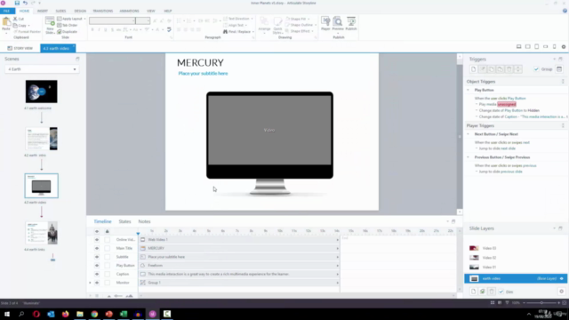Open Excel from the taskbar

pos(124,314)
